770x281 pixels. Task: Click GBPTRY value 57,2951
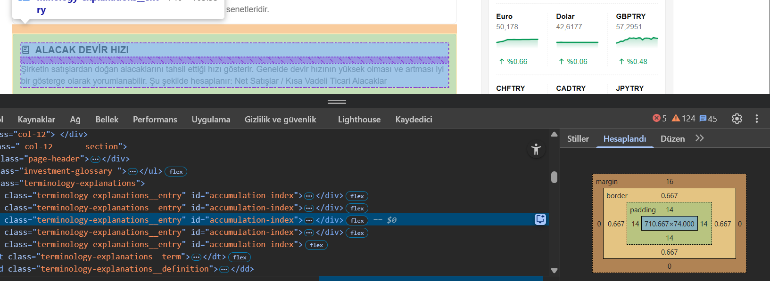click(x=629, y=27)
